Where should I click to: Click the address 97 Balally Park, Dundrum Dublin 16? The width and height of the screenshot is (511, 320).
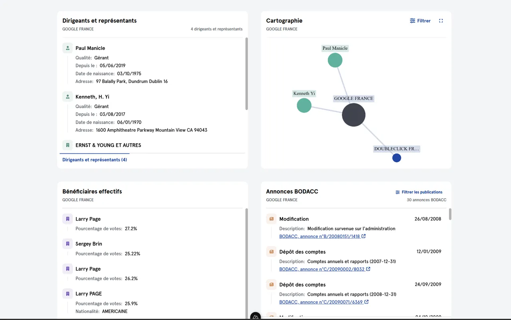pos(132,81)
